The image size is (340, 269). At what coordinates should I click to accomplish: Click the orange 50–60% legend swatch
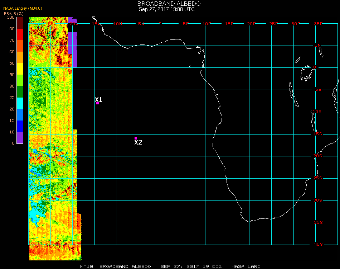point(20,57)
